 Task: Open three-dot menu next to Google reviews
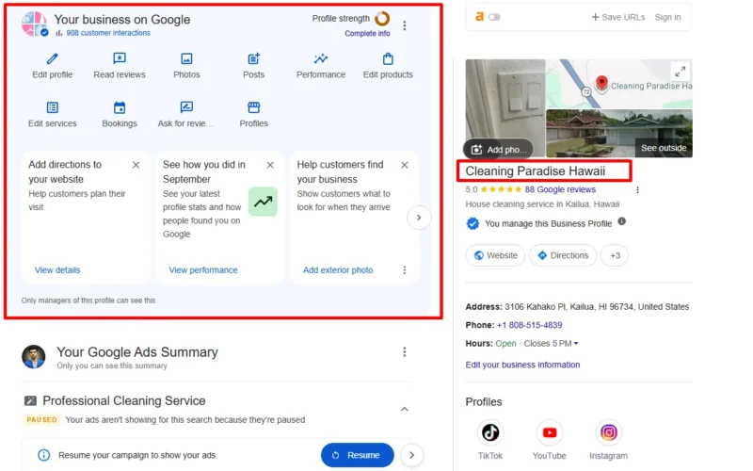[x=637, y=190]
